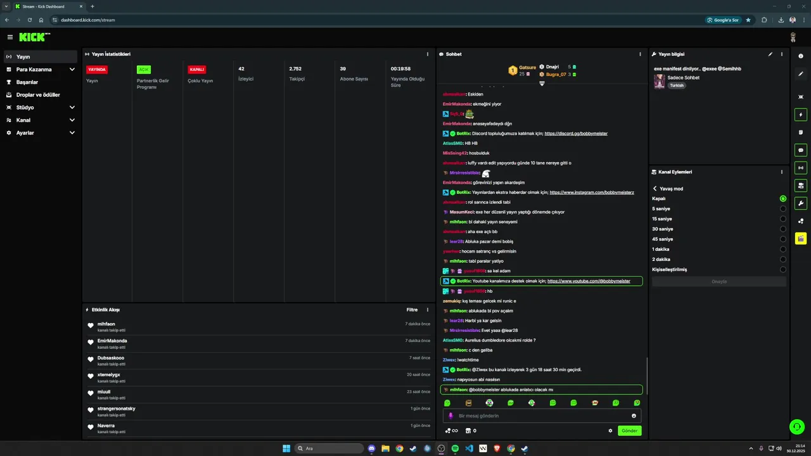
Task: Bookmark page with star icon
Action: [748, 20]
